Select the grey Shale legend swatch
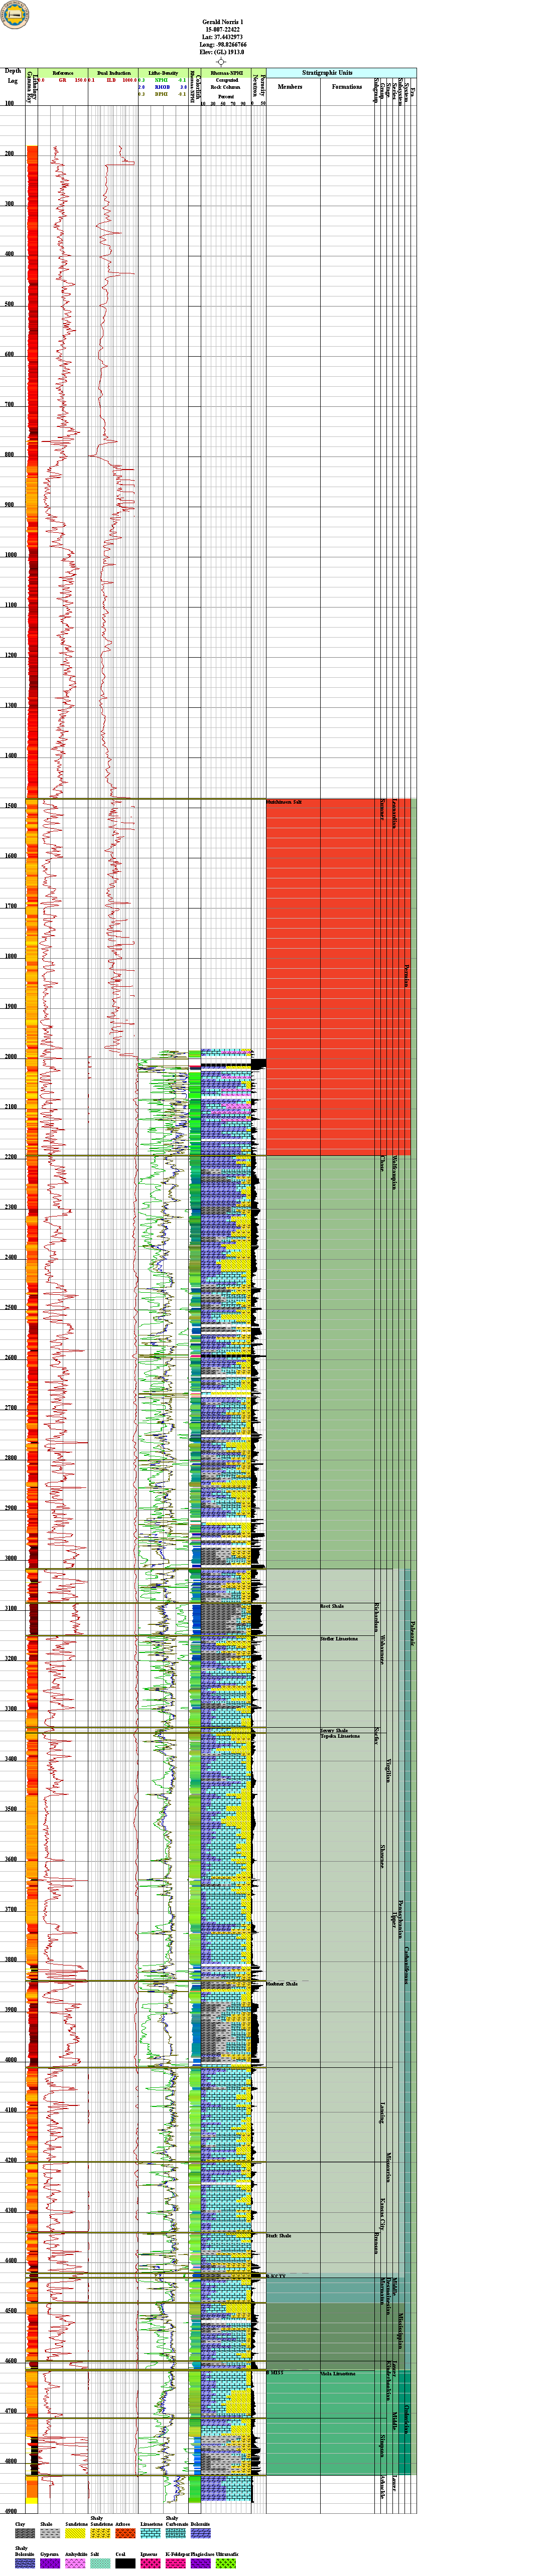The height and width of the screenshot is (2576, 542). tap(50, 2533)
